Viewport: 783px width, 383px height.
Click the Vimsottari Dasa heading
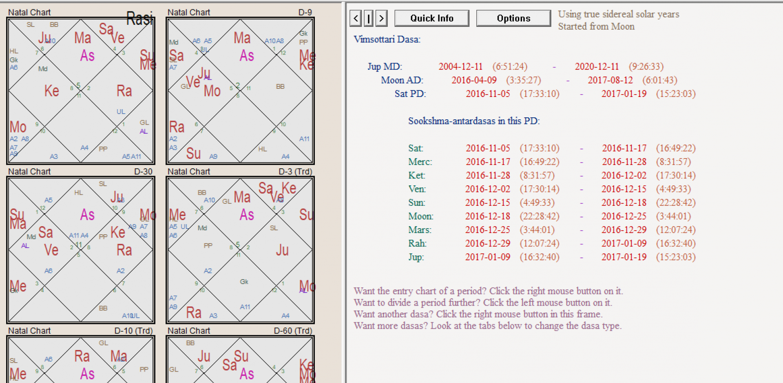coord(387,40)
